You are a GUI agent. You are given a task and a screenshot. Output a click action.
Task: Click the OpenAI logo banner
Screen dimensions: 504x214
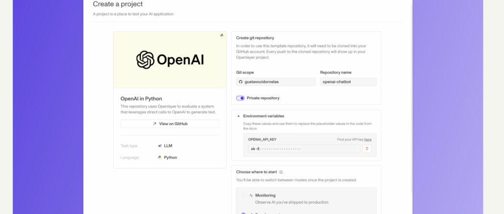pyautogui.click(x=170, y=60)
